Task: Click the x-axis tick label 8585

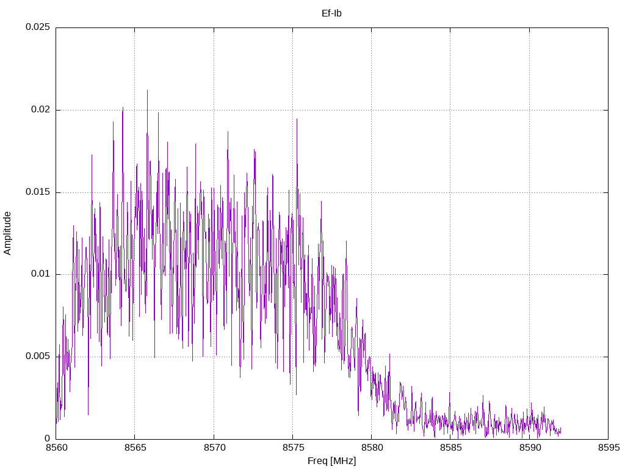Action: (450, 448)
